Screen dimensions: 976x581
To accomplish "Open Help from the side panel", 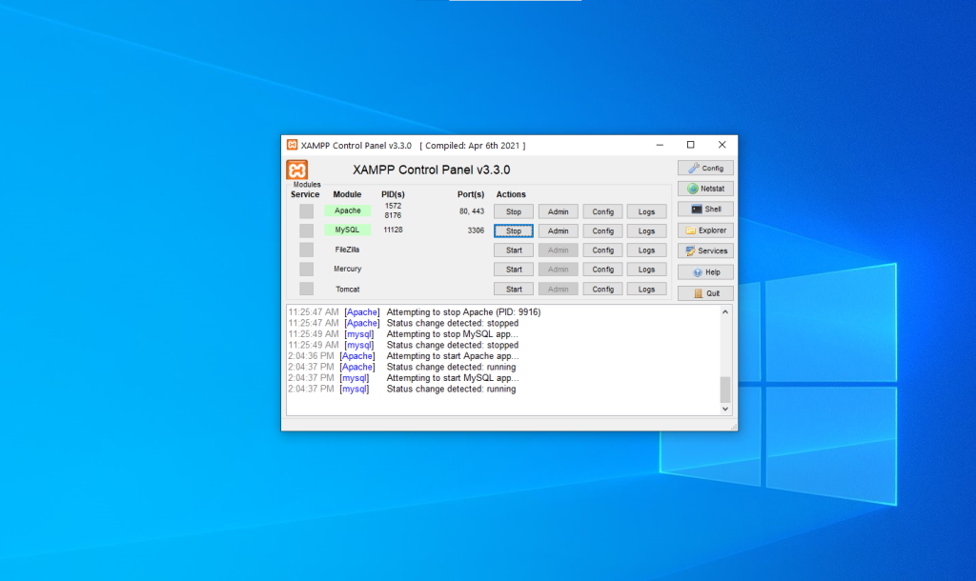I will point(705,271).
